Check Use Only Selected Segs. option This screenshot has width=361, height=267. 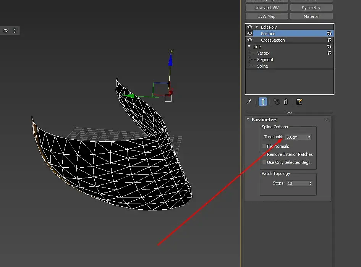point(264,162)
